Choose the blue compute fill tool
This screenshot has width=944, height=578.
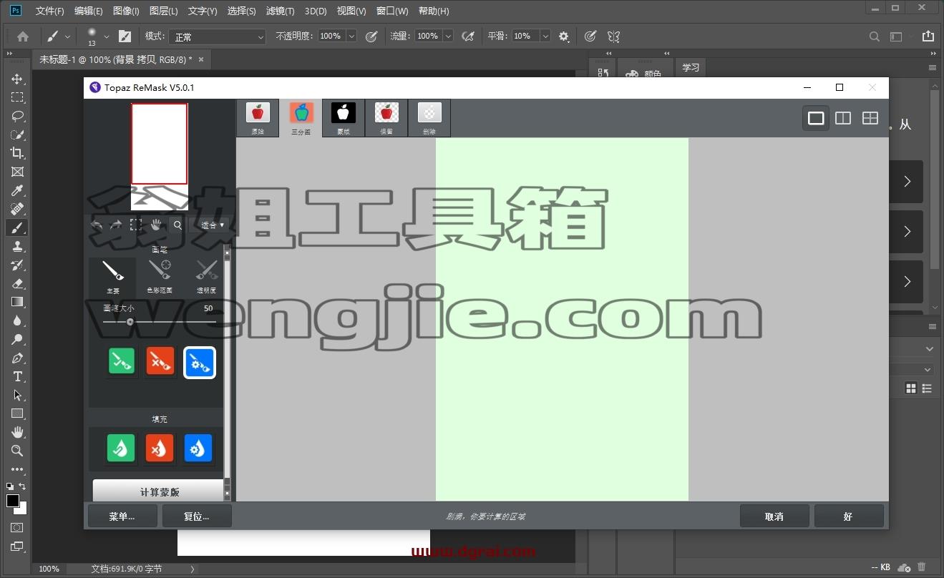pyautogui.click(x=198, y=449)
